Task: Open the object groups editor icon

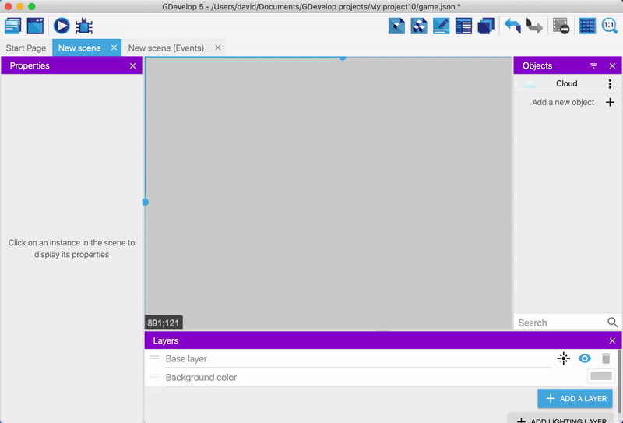Action: (x=419, y=26)
